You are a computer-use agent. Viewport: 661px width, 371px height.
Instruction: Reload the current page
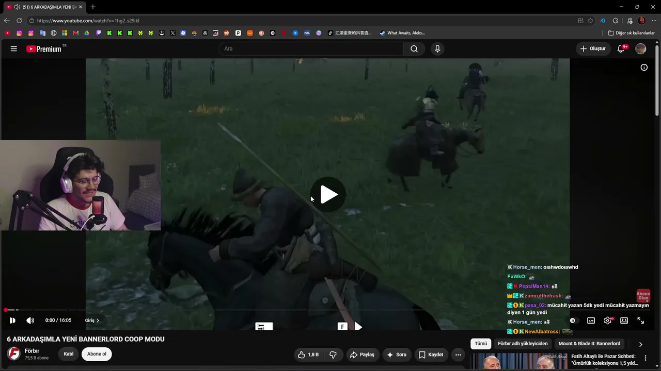click(19, 21)
